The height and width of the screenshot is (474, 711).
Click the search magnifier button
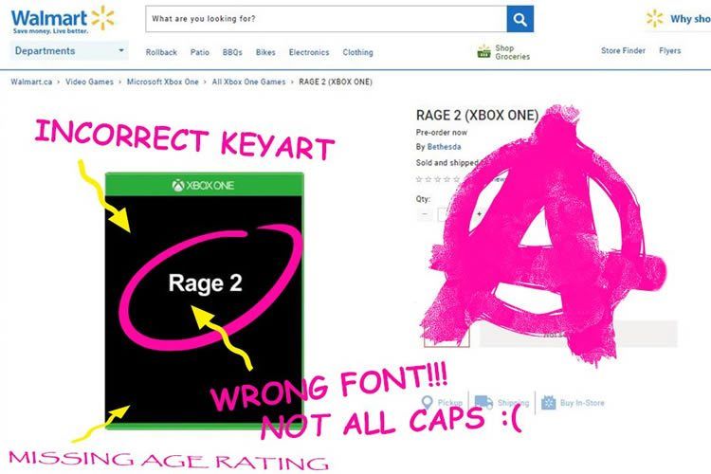tap(520, 19)
